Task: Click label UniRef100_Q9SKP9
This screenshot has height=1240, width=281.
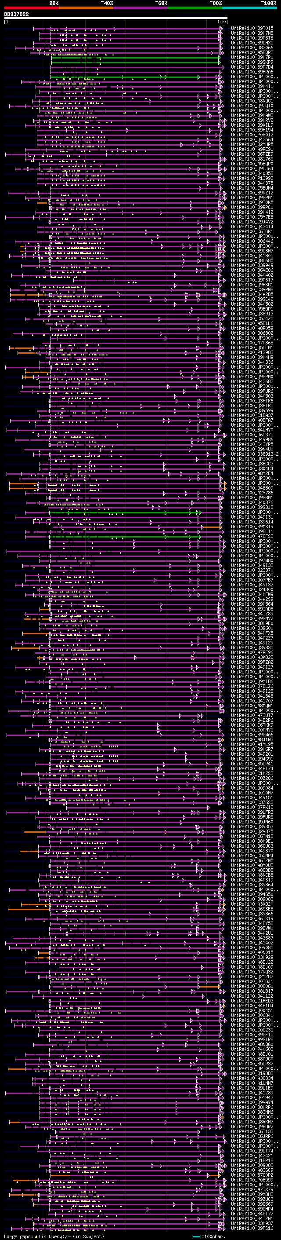Action: coord(252,62)
